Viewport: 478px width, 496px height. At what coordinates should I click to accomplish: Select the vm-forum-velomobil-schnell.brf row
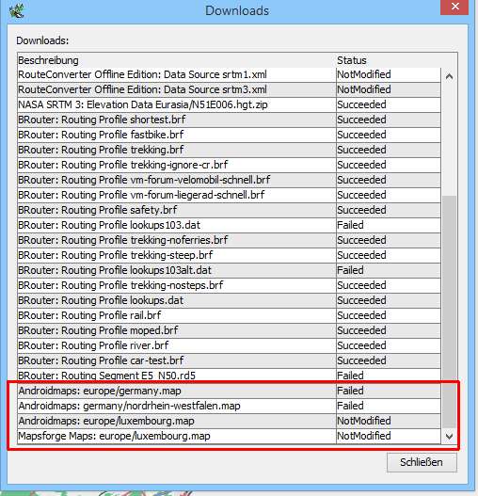pos(229,180)
